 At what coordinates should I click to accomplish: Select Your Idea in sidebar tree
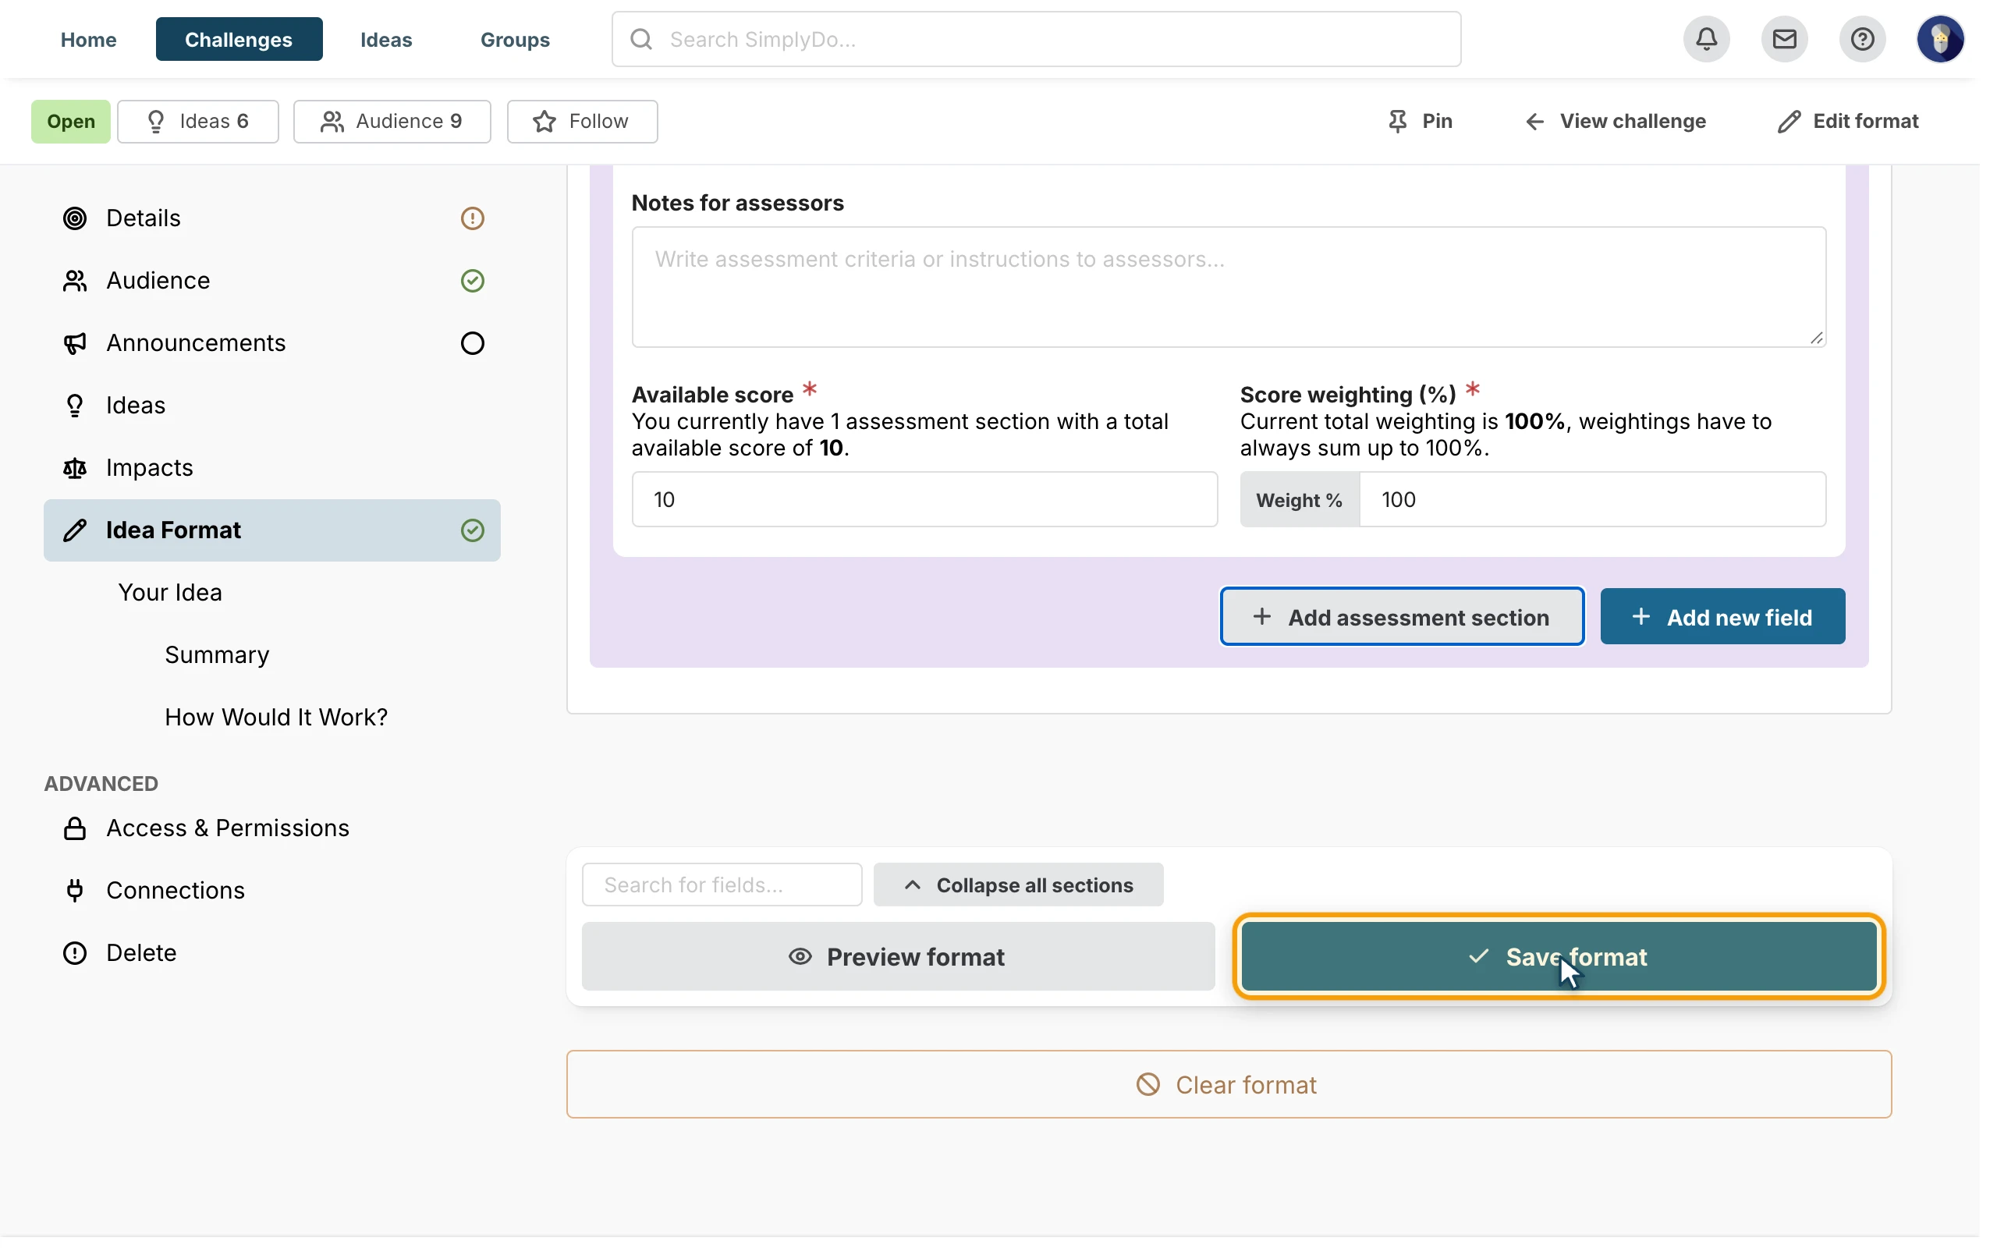click(x=170, y=593)
